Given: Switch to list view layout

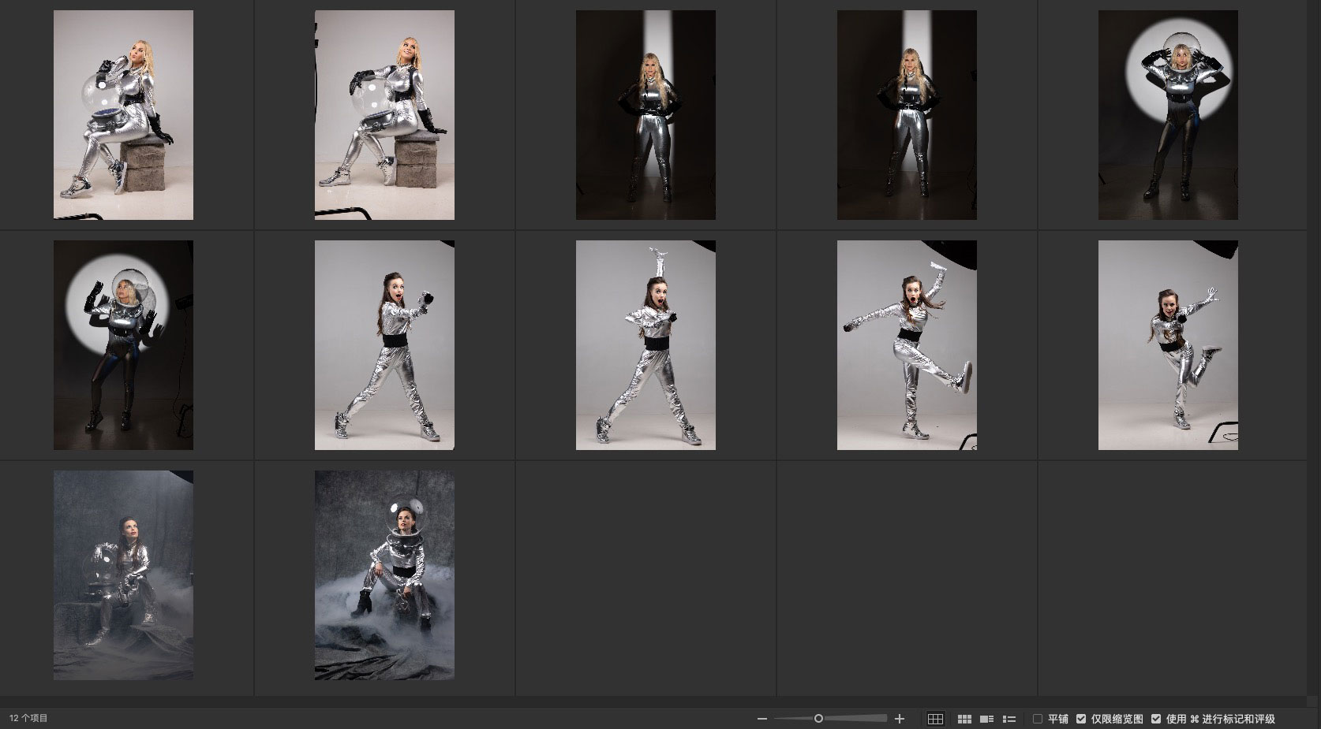Looking at the screenshot, I should click(x=1009, y=719).
